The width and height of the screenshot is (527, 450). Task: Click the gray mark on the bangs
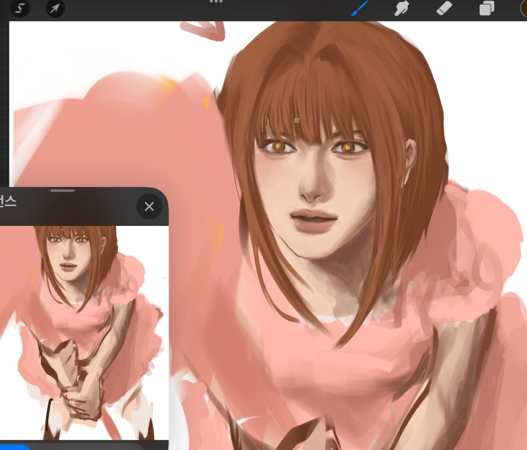coord(297,121)
